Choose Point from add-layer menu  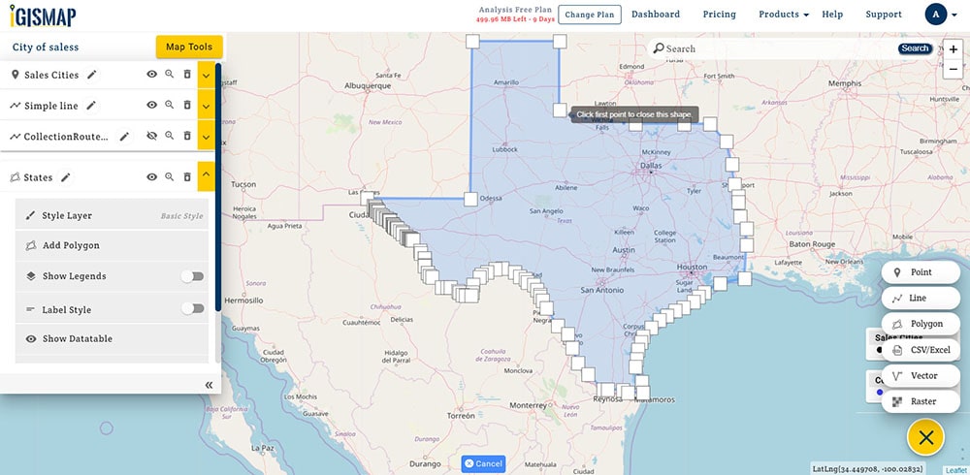(921, 272)
